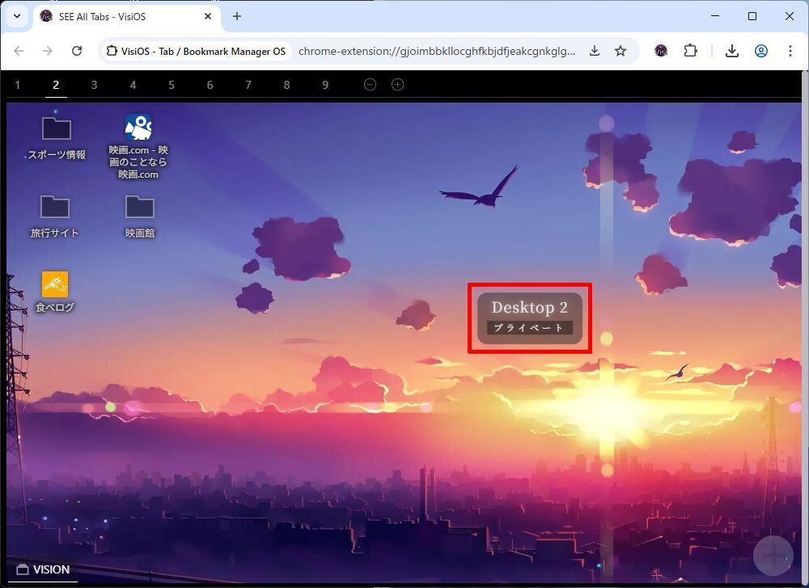Switch to desktop 3

pyautogui.click(x=94, y=85)
